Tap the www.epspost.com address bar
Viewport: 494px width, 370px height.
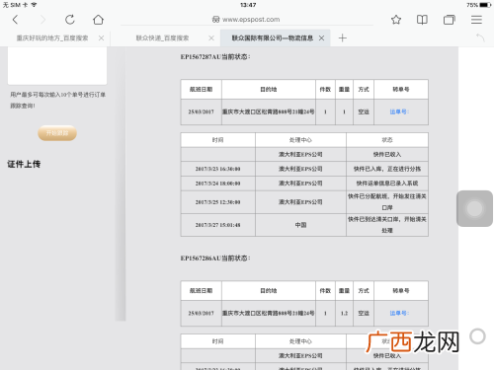[x=247, y=20]
